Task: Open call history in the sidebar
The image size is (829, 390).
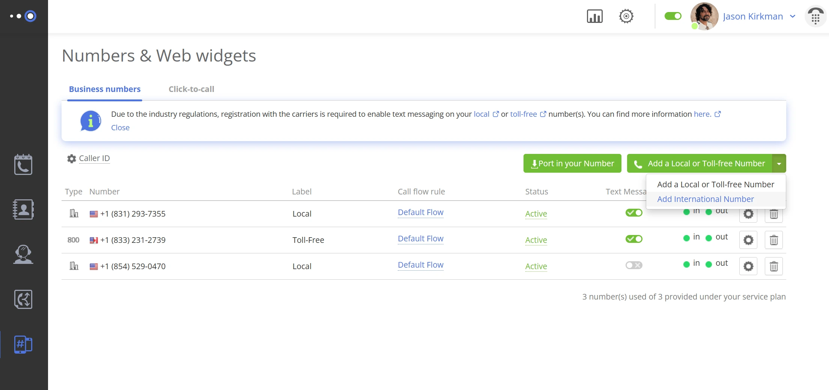Action: pos(23,164)
